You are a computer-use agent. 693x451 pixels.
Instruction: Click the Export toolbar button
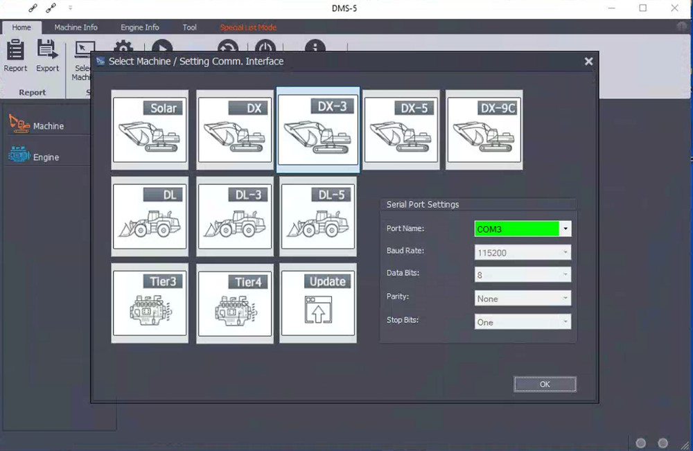[48, 56]
